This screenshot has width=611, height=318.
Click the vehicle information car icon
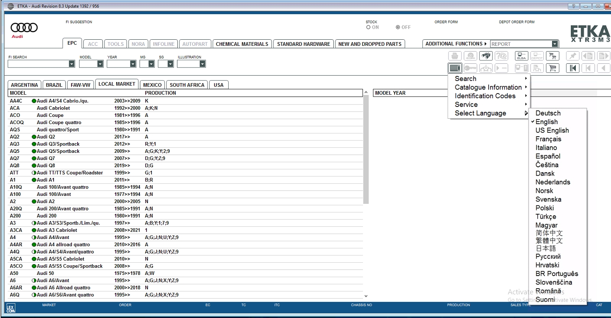tap(486, 68)
